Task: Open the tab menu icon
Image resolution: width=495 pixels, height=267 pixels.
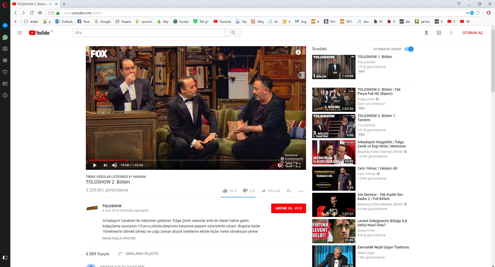Action: point(459,4)
